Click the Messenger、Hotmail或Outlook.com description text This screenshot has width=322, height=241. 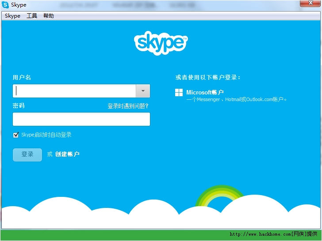coord(236,100)
